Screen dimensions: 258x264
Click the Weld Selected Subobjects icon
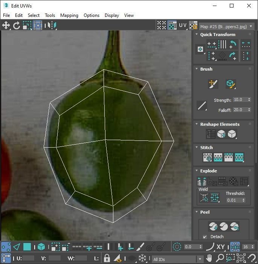click(x=215, y=197)
